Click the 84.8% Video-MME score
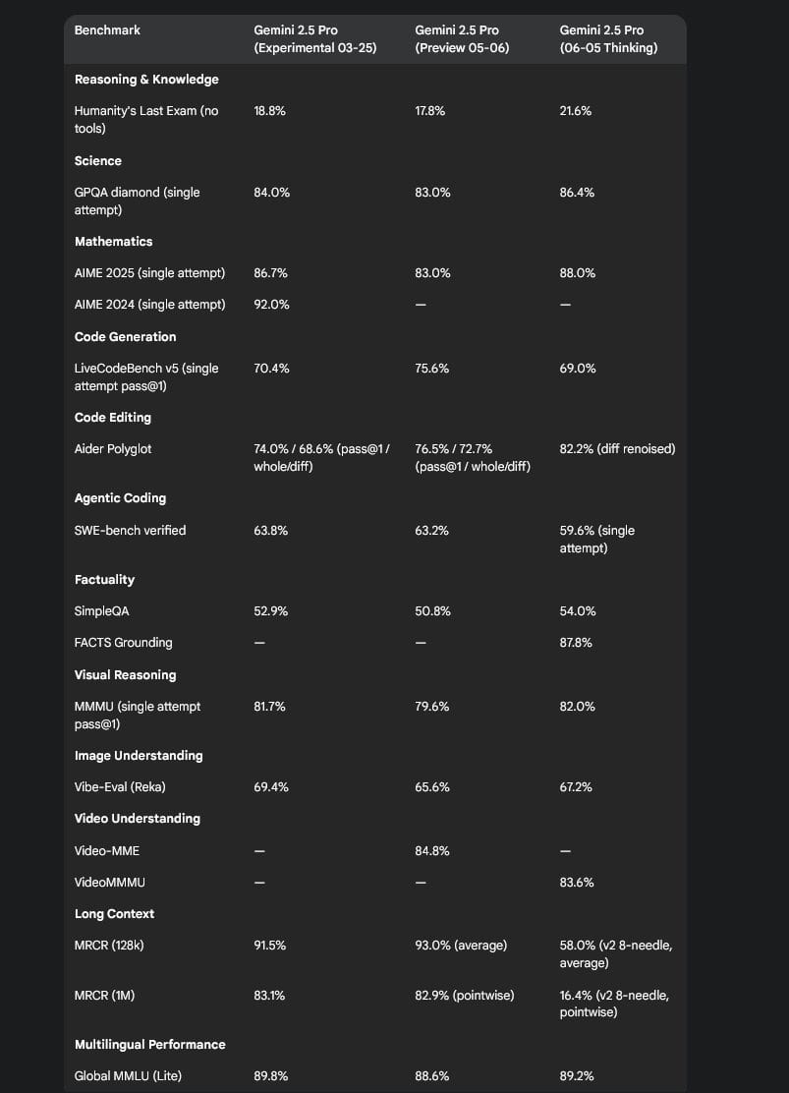The height and width of the screenshot is (1093, 789). click(432, 850)
